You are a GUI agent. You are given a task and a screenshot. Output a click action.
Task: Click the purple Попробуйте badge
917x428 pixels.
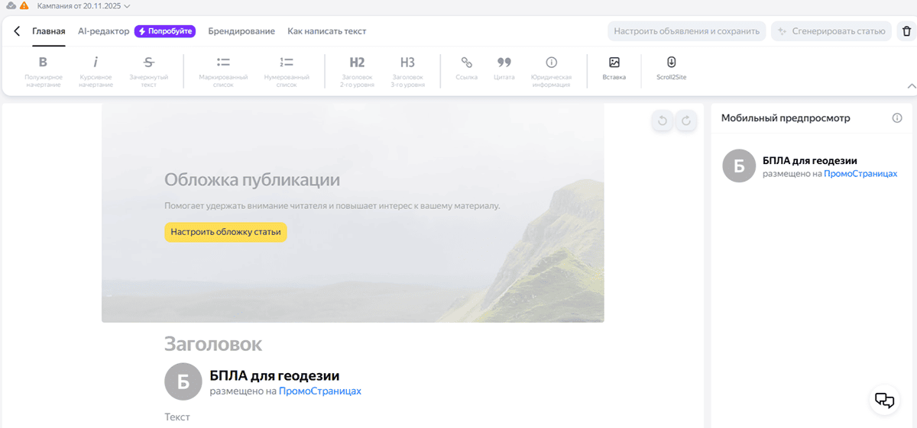coord(164,31)
